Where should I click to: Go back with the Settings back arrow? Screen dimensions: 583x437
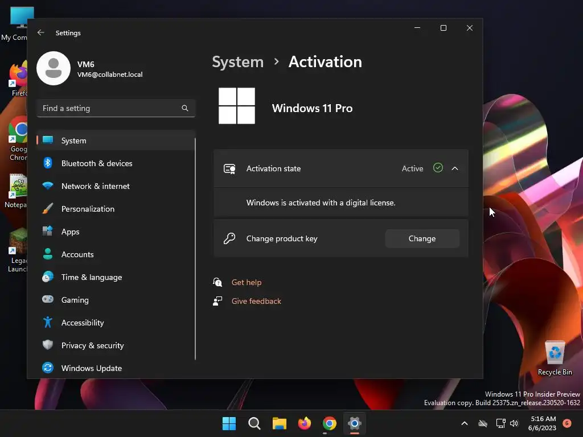point(41,32)
